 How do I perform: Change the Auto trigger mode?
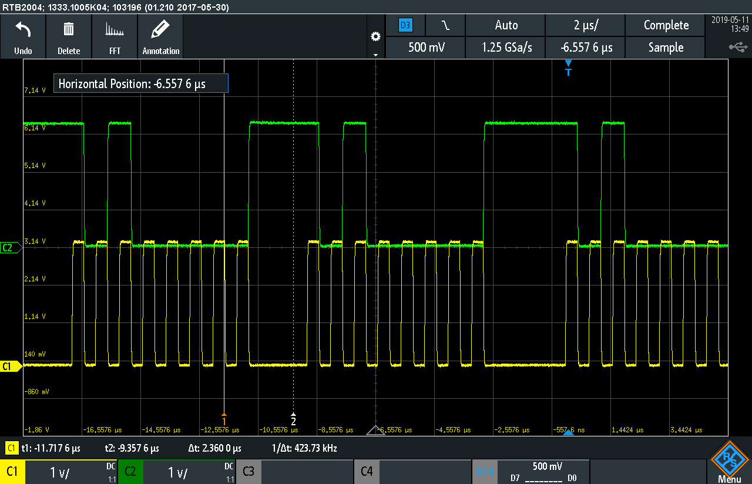pyautogui.click(x=506, y=25)
